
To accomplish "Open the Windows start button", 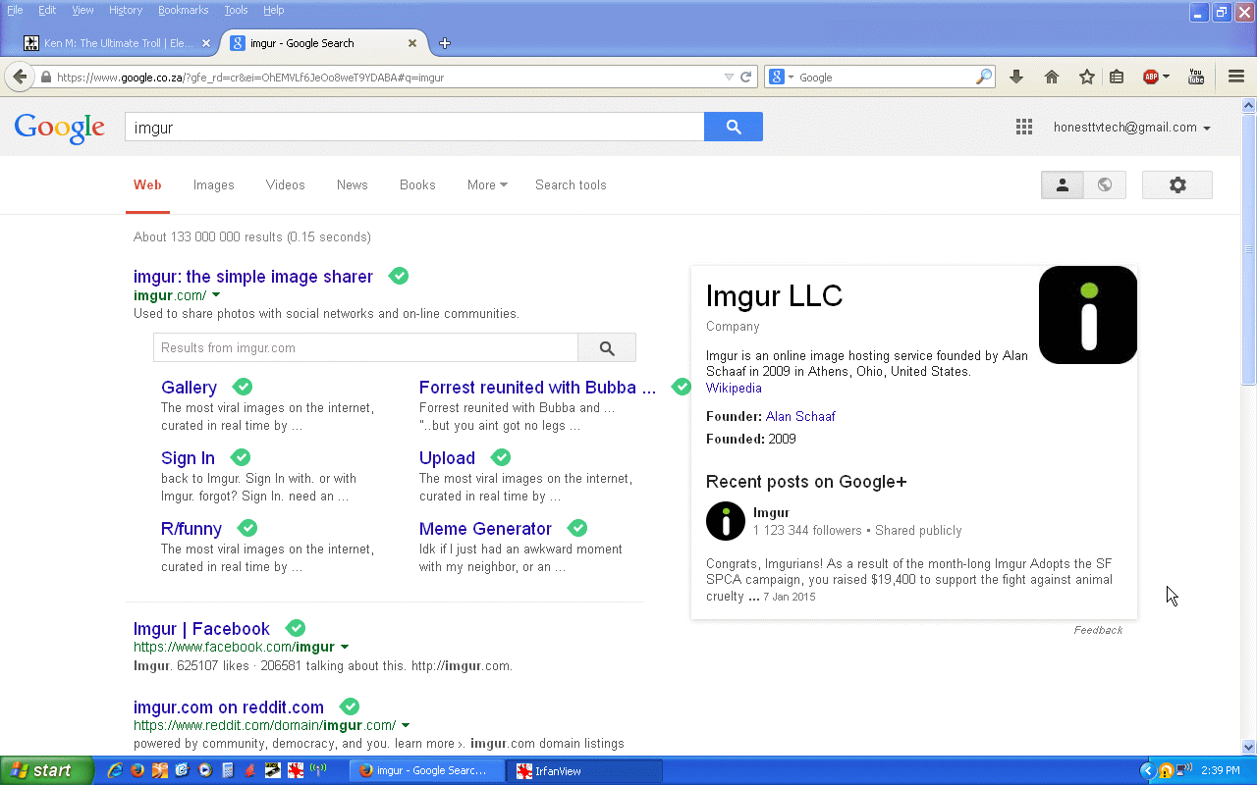I will click(x=47, y=770).
